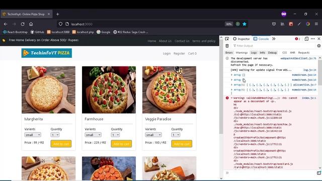The width and height of the screenshot is (322, 181).
Task: Click the Login link
Action: point(167,53)
